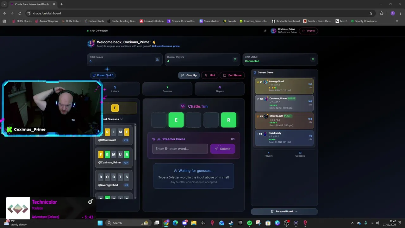Request a Hint for the word
The width and height of the screenshot is (405, 228).
pyautogui.click(x=210, y=75)
